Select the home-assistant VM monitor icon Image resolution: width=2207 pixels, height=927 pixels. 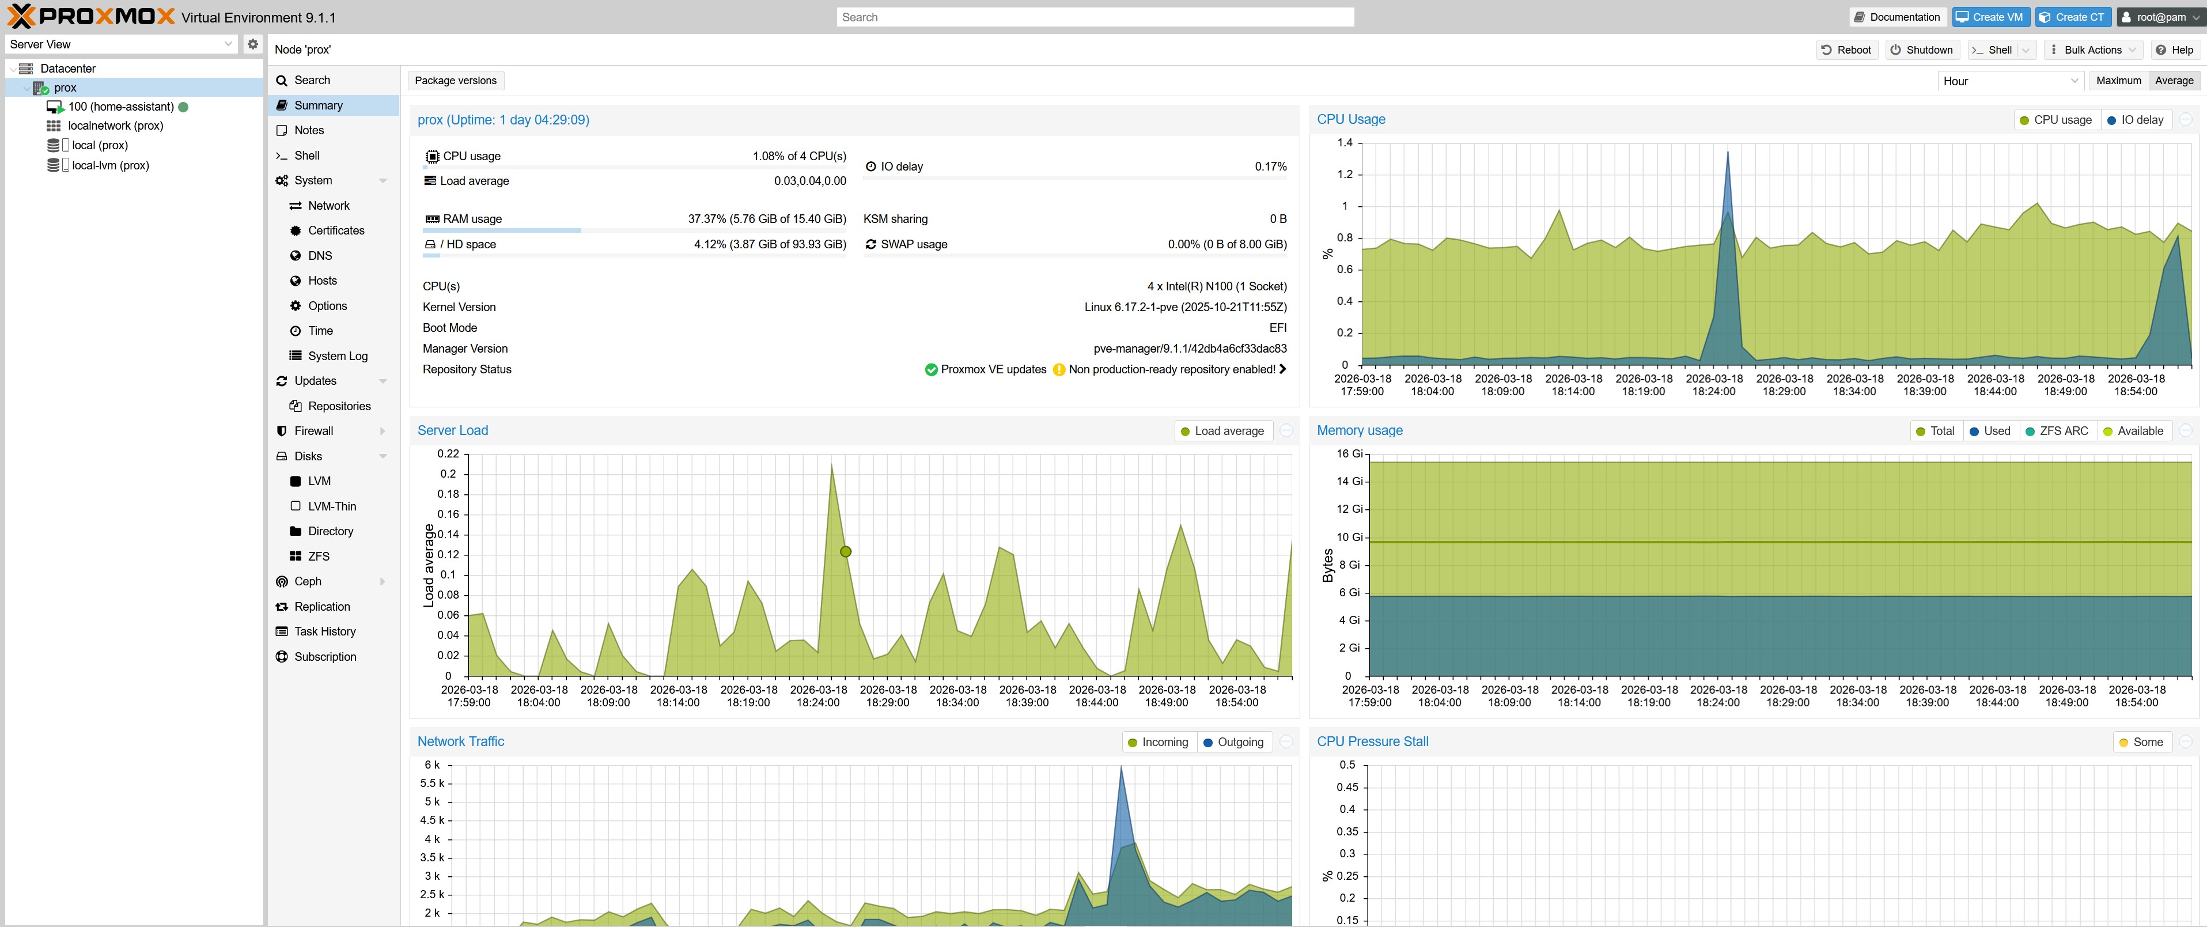pyautogui.click(x=55, y=107)
